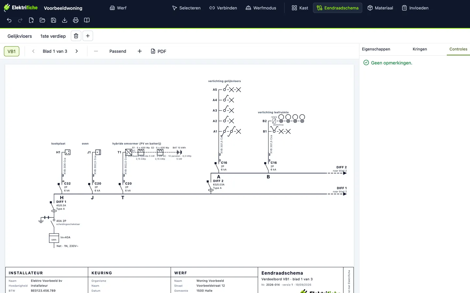Click the undo arrow icon

coord(9,20)
